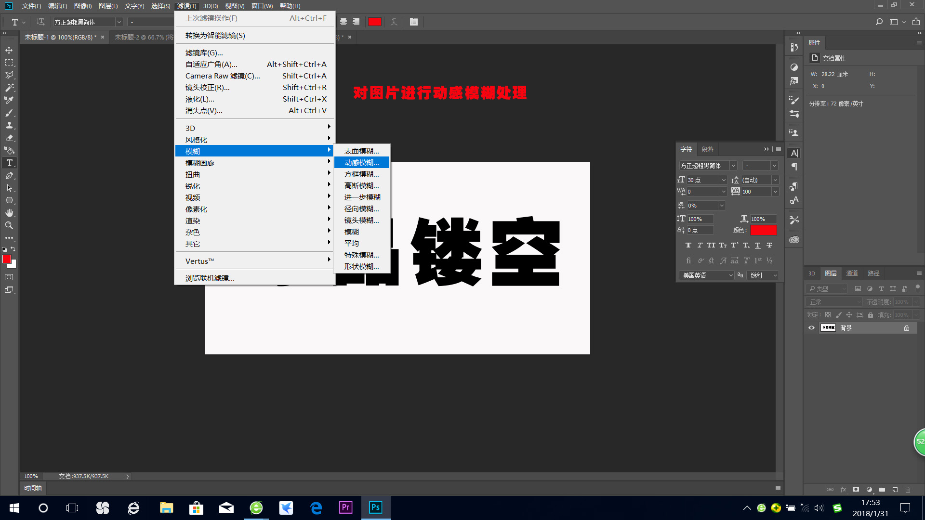This screenshot has width=925, height=520.
Task: Open the Paragraph panel via its icon
Action: (x=794, y=167)
